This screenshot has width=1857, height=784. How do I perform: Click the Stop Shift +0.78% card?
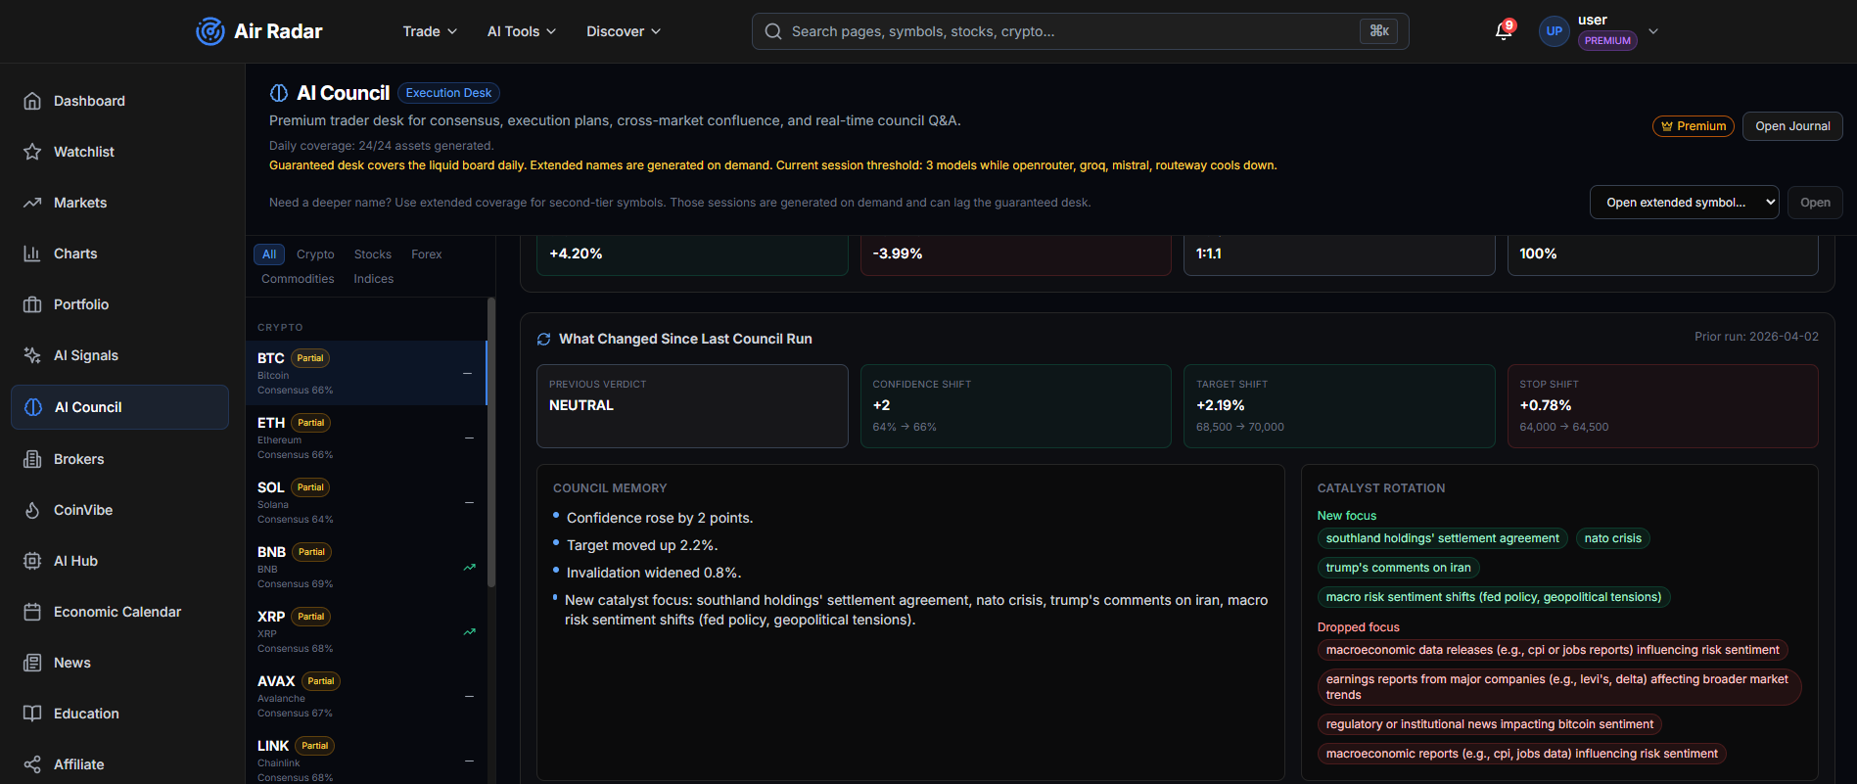click(x=1662, y=406)
